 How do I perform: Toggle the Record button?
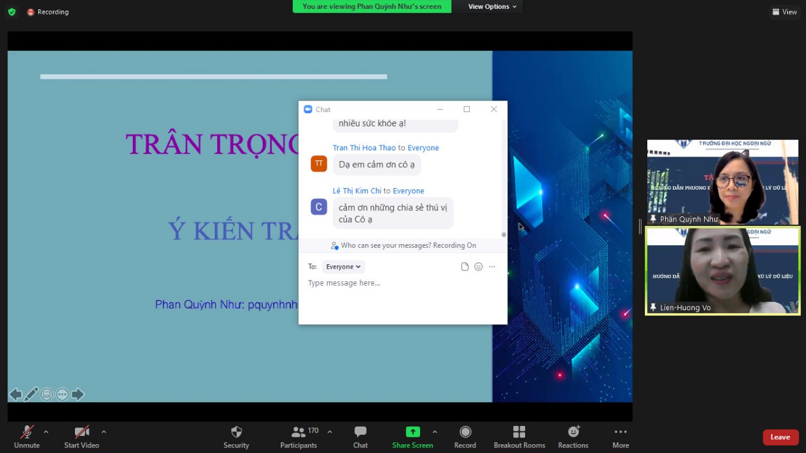coord(465,432)
